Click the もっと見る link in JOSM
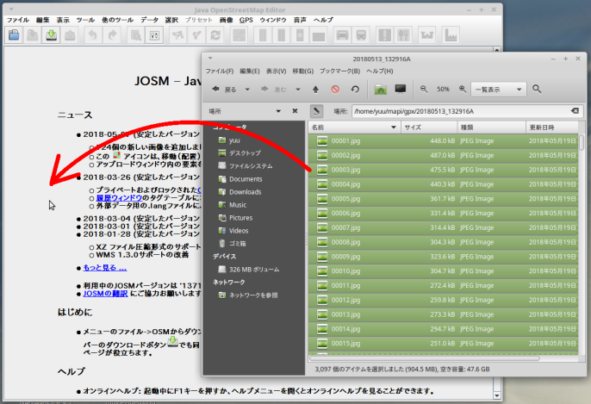This screenshot has height=404, width=591. click(105, 268)
